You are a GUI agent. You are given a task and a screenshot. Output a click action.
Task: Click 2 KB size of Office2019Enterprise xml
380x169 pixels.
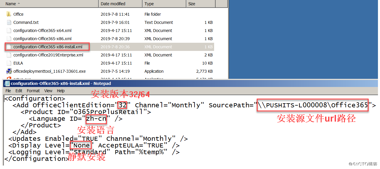(x=209, y=55)
